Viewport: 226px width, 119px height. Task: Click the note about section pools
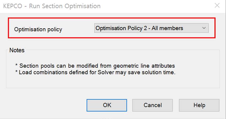point(97,66)
